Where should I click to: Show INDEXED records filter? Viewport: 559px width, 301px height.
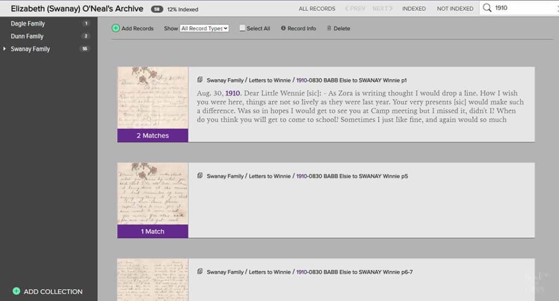point(414,9)
